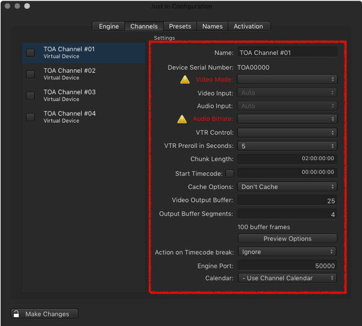Click the Output Buffer Segments field
The width and height of the screenshot is (362, 326).
tap(287, 214)
